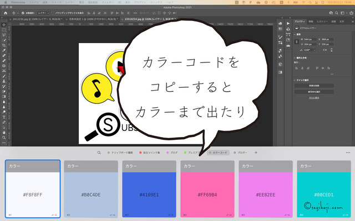Collapse the Transform section in Properties
The image size is (355, 221).
coord(295,34)
